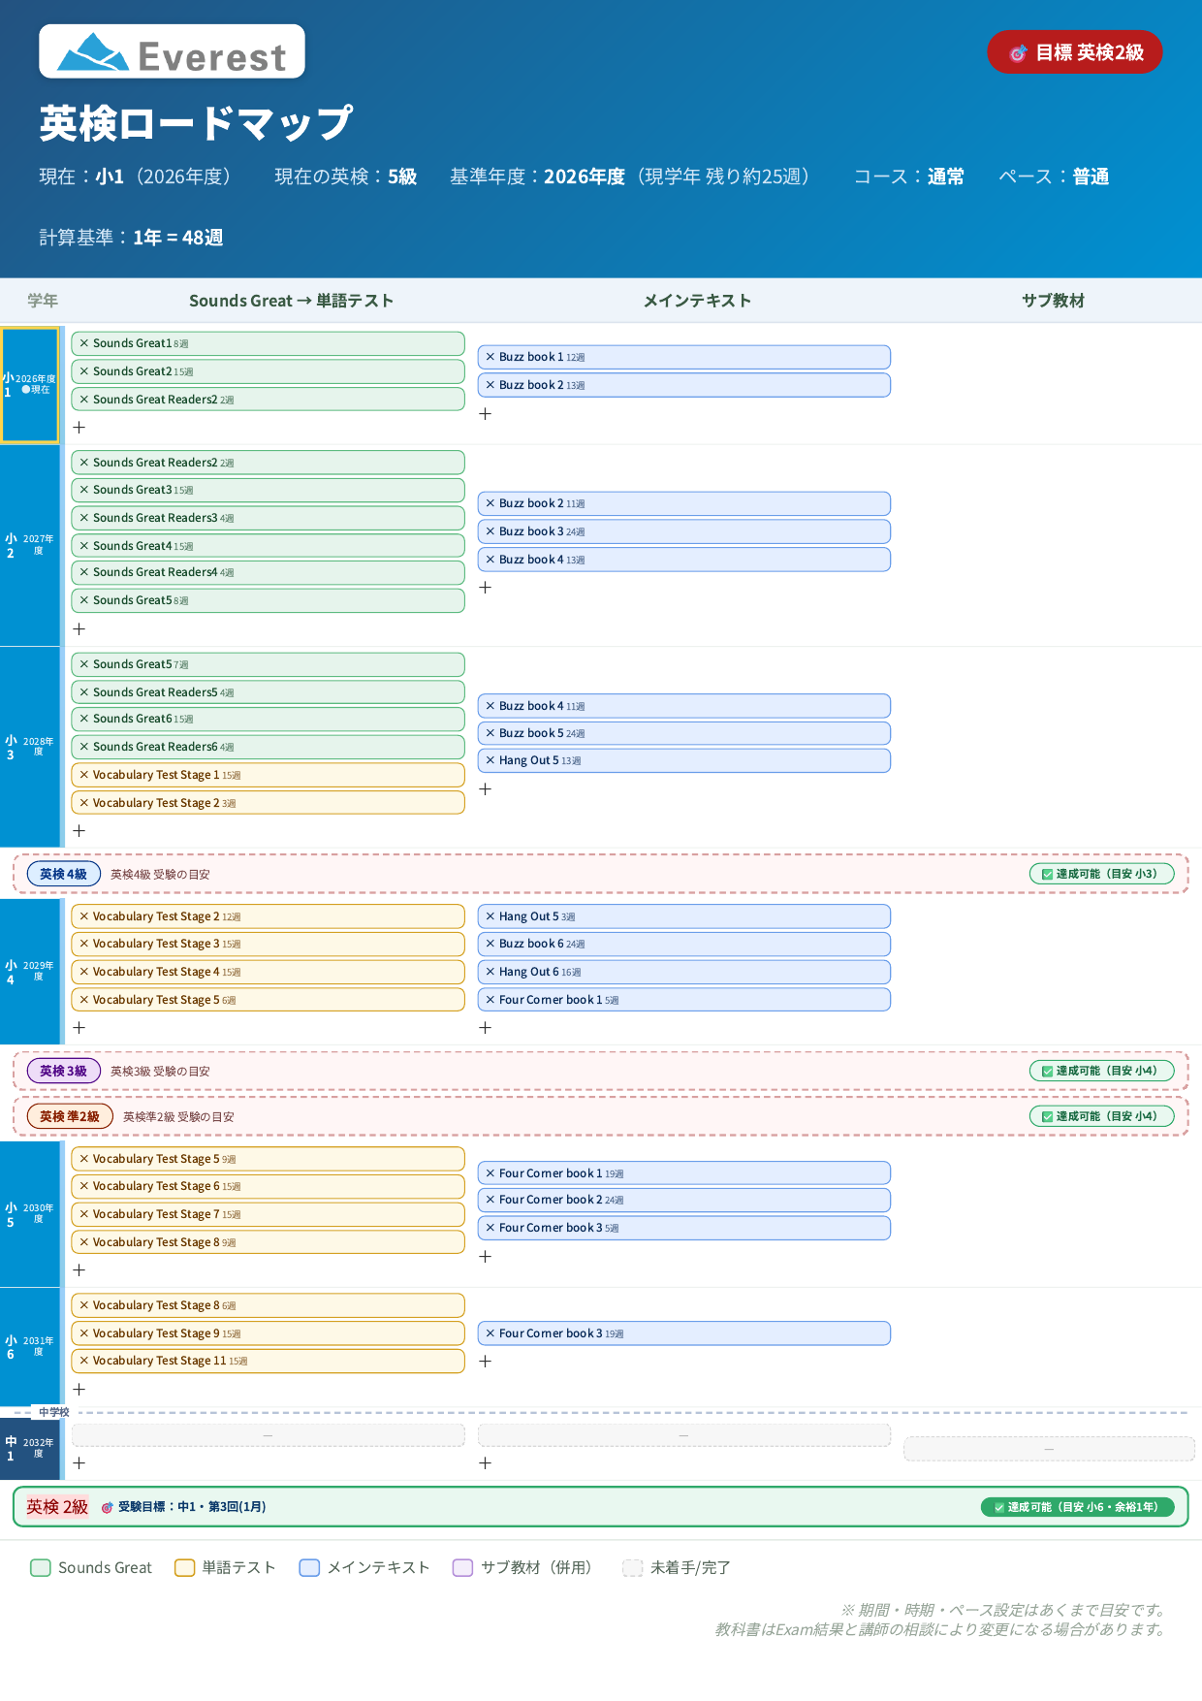Remove Buzz book 1 12週 entry
Screen dimensions: 1202x1701
[x=490, y=357]
